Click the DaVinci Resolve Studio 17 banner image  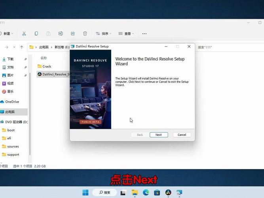(x=90, y=89)
